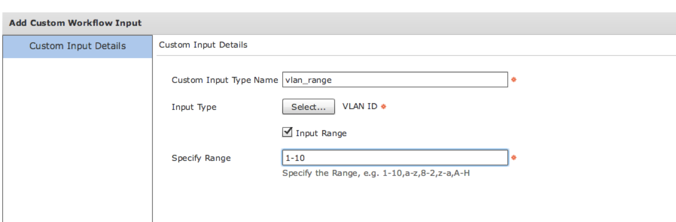Click the Input Range checkbox label

pos(321,133)
